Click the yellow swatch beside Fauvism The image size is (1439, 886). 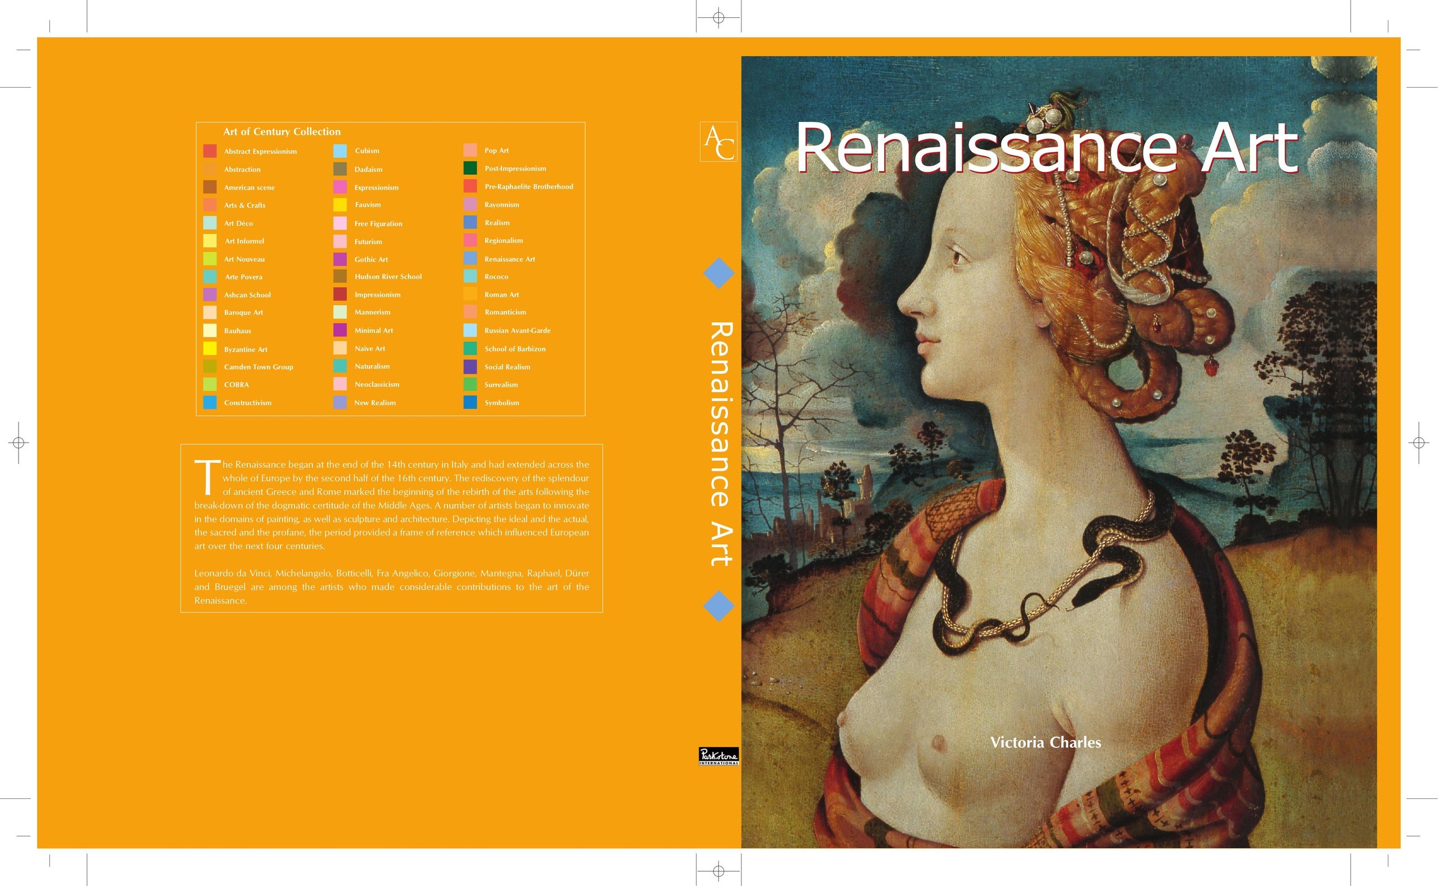(x=340, y=205)
